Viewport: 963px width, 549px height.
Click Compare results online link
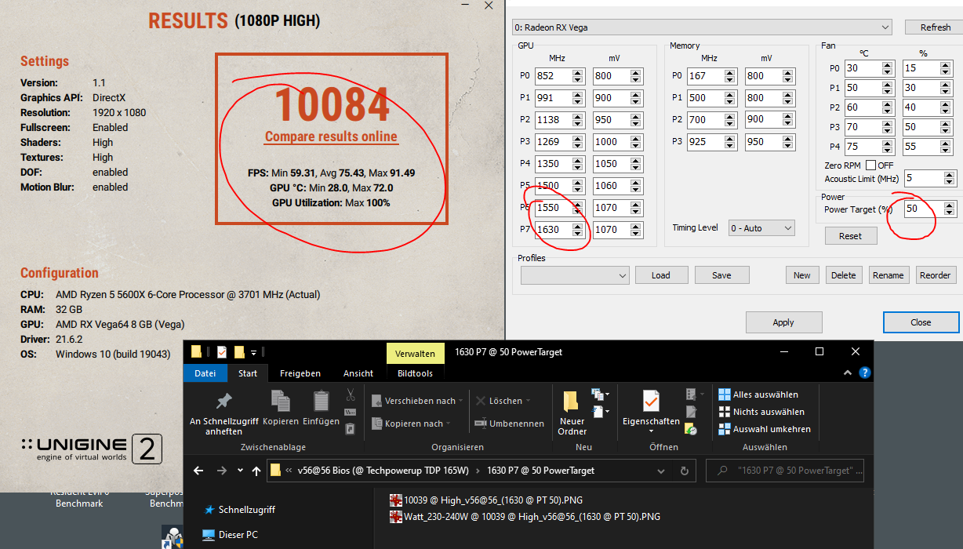coord(331,136)
